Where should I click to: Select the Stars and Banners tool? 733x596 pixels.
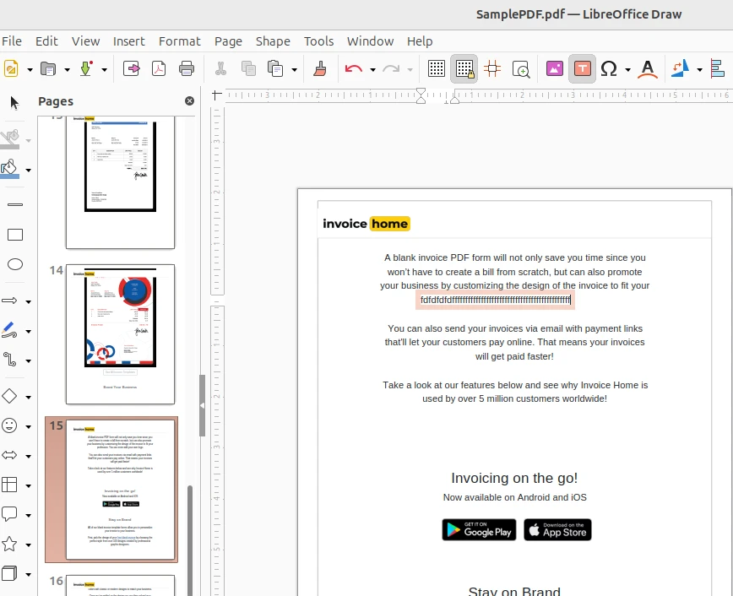10,545
